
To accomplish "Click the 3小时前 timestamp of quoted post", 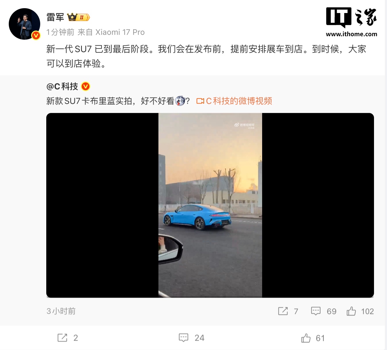I will [x=61, y=311].
